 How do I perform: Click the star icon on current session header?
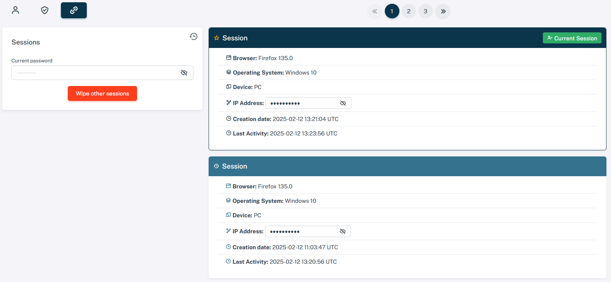coord(217,38)
